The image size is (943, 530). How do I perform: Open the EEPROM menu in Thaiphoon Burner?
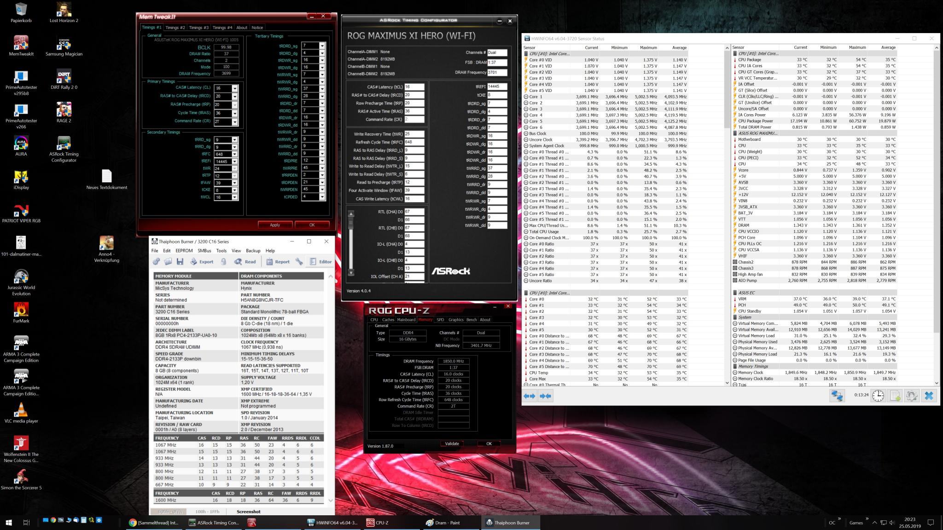(184, 251)
